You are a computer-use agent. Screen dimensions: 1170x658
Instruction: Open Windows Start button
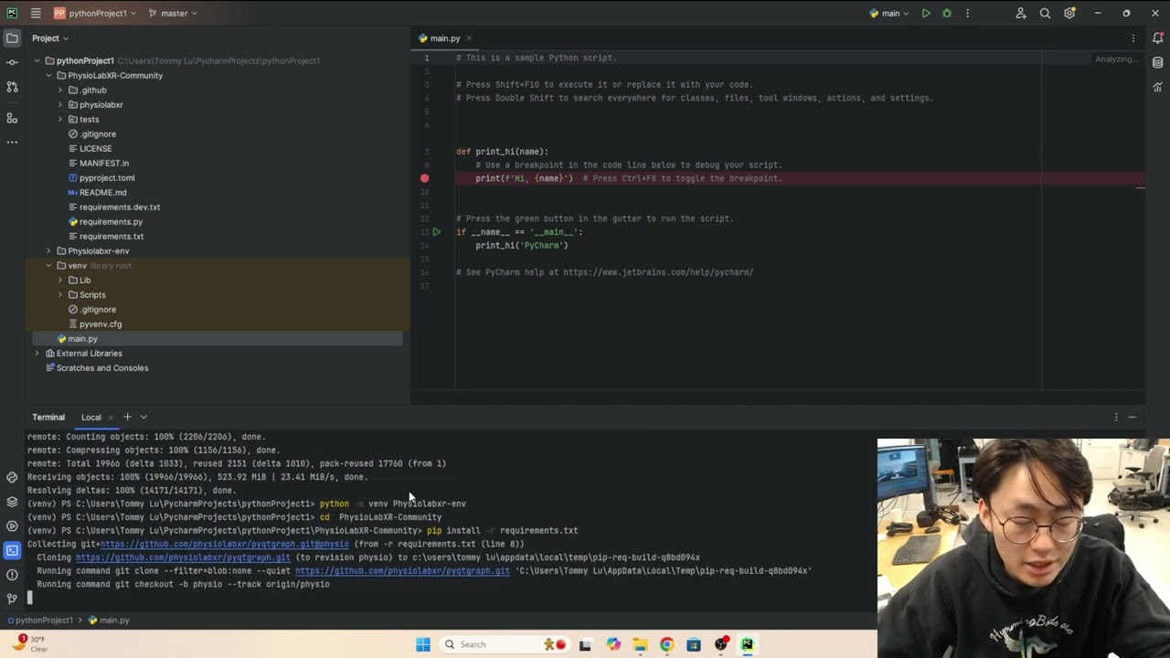(x=423, y=644)
